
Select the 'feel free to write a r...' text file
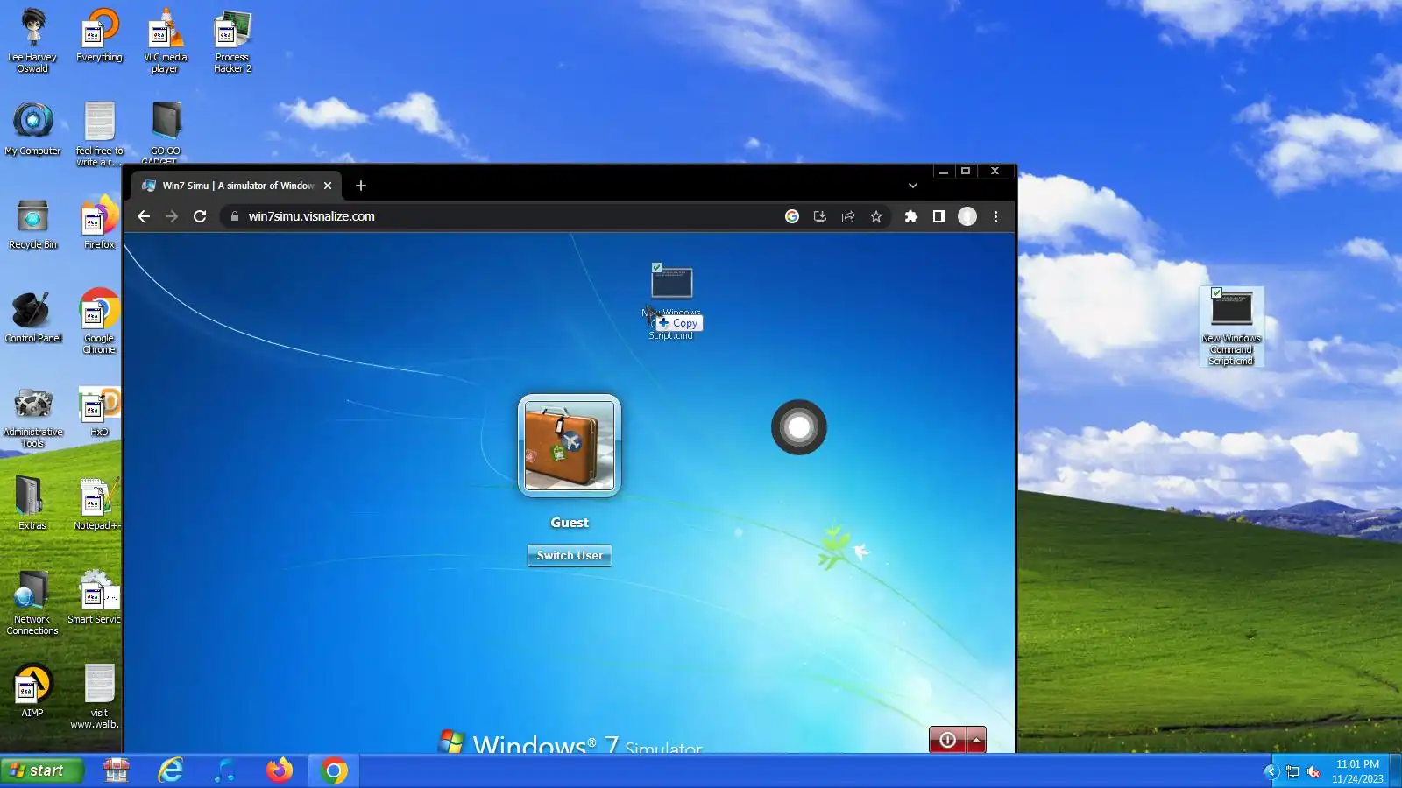pos(99,134)
